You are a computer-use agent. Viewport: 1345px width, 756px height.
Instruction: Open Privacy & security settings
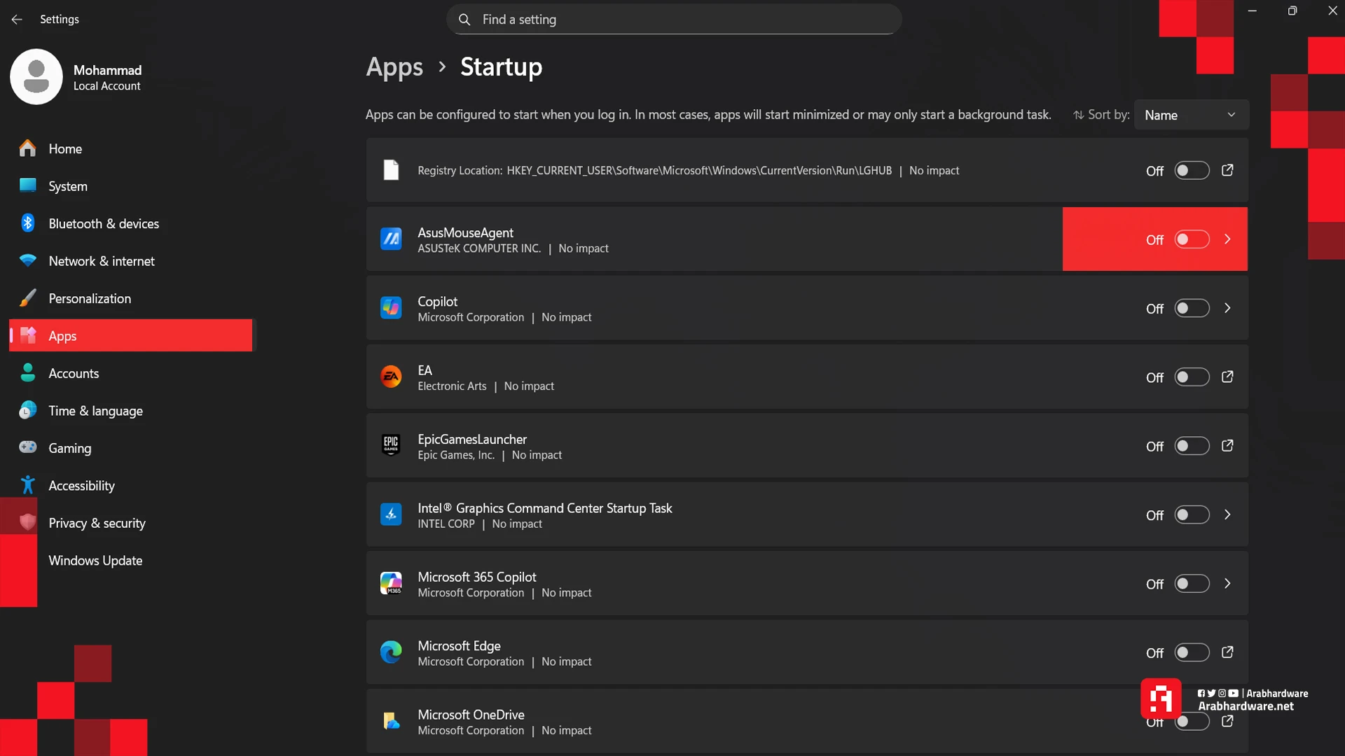pos(97,524)
